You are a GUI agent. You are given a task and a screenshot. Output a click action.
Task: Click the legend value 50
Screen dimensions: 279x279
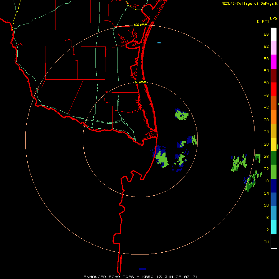click(266, 83)
